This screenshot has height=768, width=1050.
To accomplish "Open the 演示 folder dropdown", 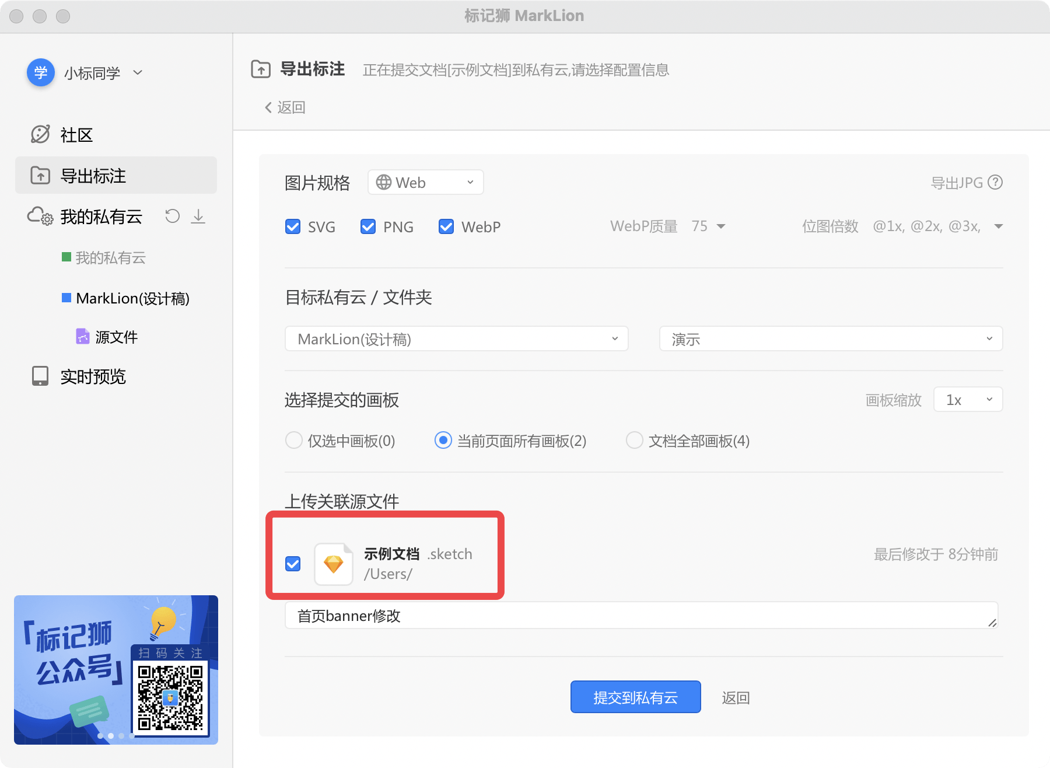I will 831,339.
